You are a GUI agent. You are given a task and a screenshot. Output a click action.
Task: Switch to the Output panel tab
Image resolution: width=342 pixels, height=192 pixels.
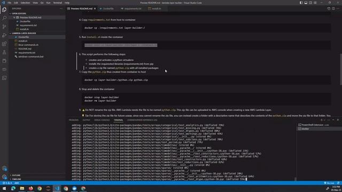pyautogui.click(x=86, y=120)
